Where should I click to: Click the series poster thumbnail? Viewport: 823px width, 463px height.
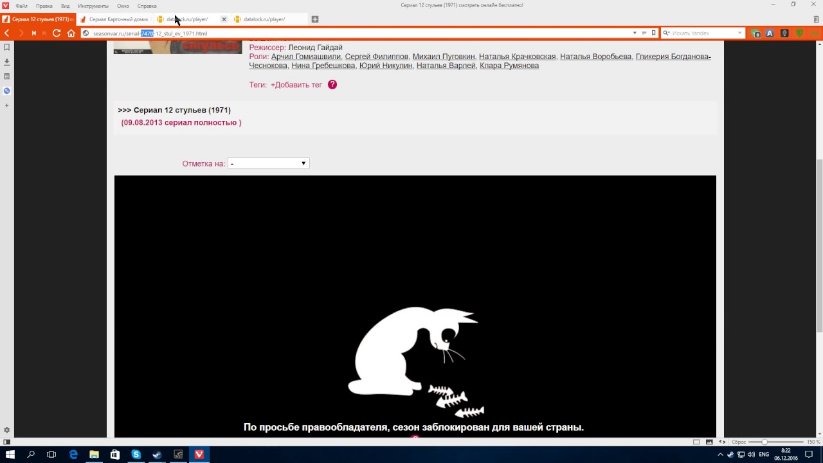[x=178, y=47]
